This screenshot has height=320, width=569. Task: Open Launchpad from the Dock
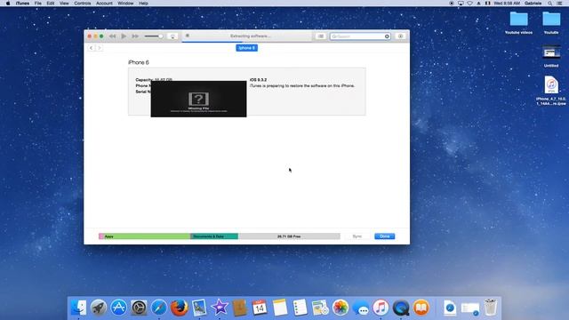point(99,308)
